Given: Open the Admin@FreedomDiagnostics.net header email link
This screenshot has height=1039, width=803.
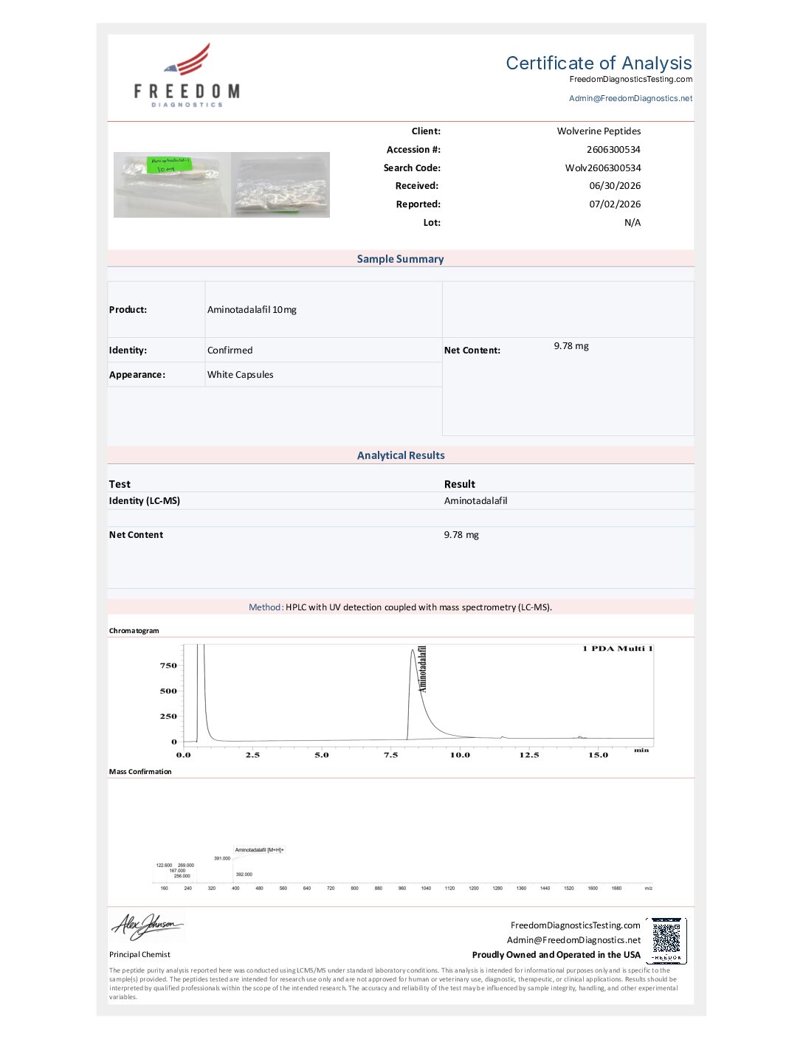Looking at the screenshot, I should coord(630,98).
